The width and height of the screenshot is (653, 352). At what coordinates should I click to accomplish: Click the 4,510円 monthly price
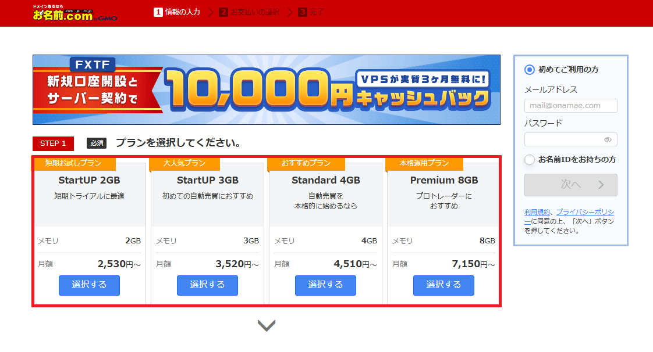355,264
